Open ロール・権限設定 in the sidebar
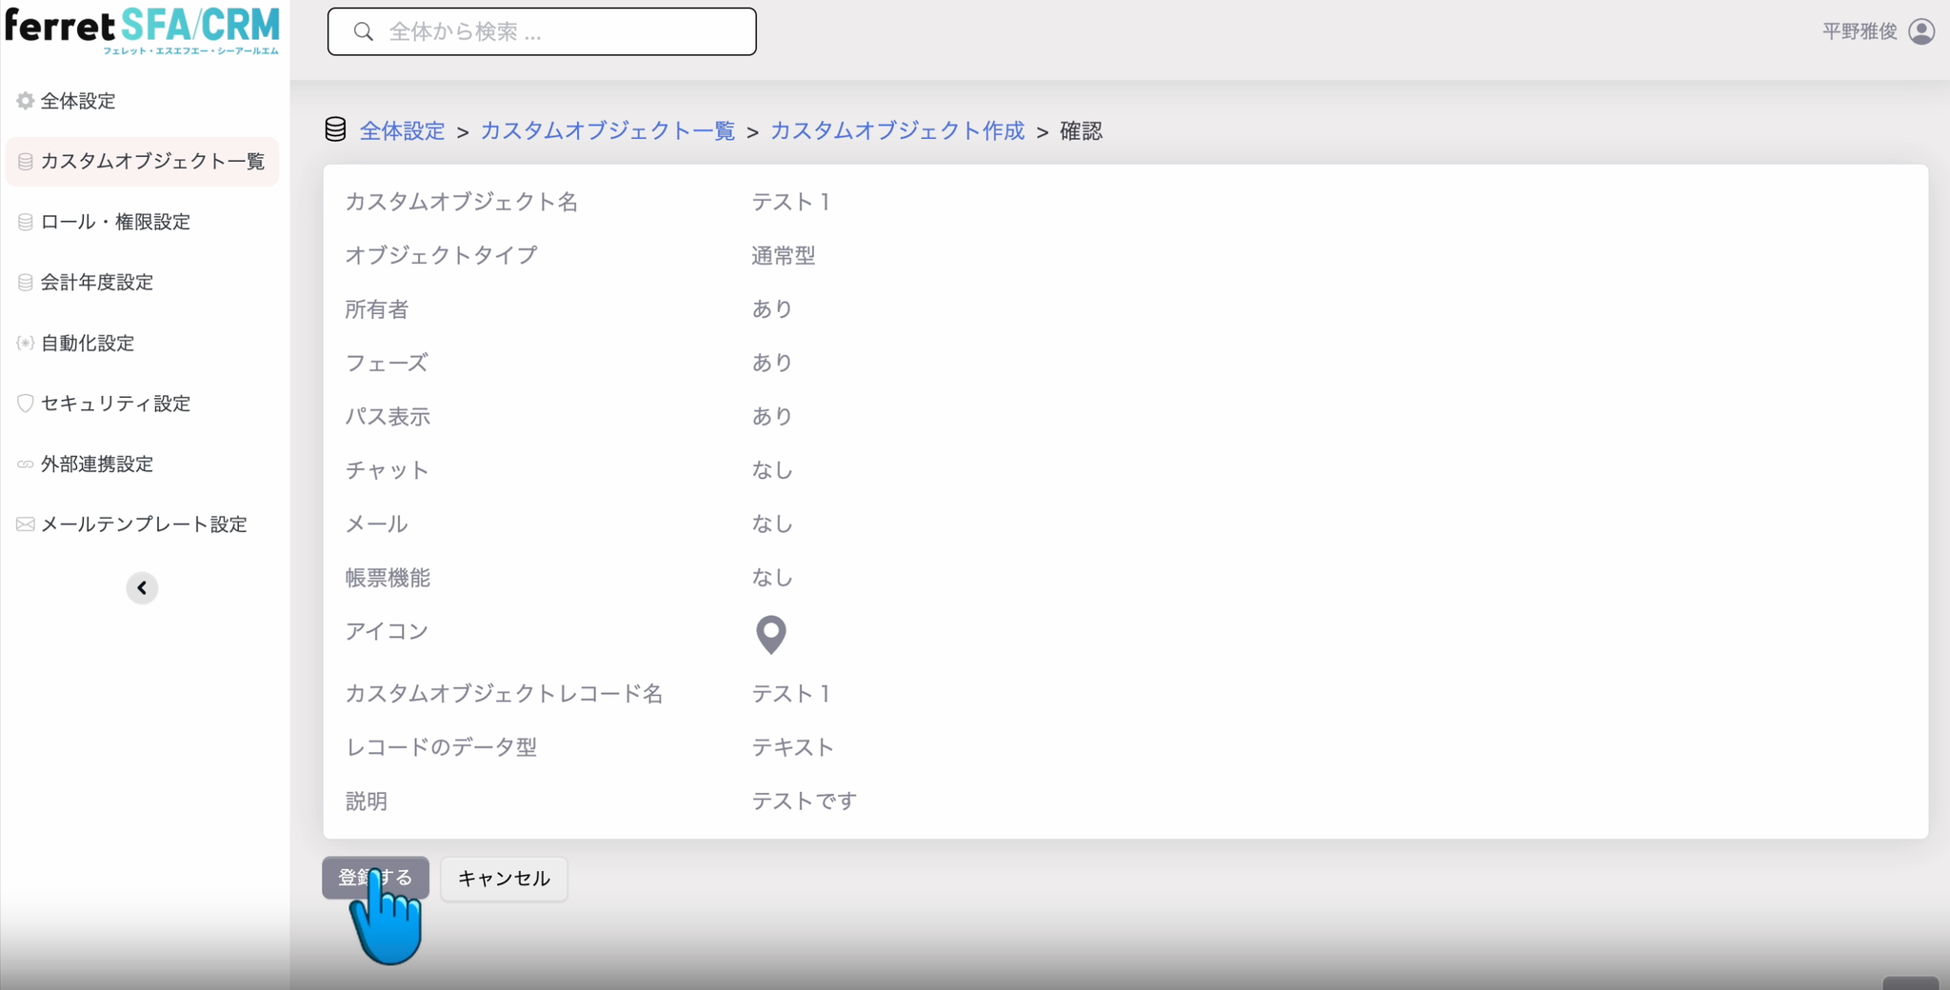This screenshot has height=990, width=1950. coord(115,222)
